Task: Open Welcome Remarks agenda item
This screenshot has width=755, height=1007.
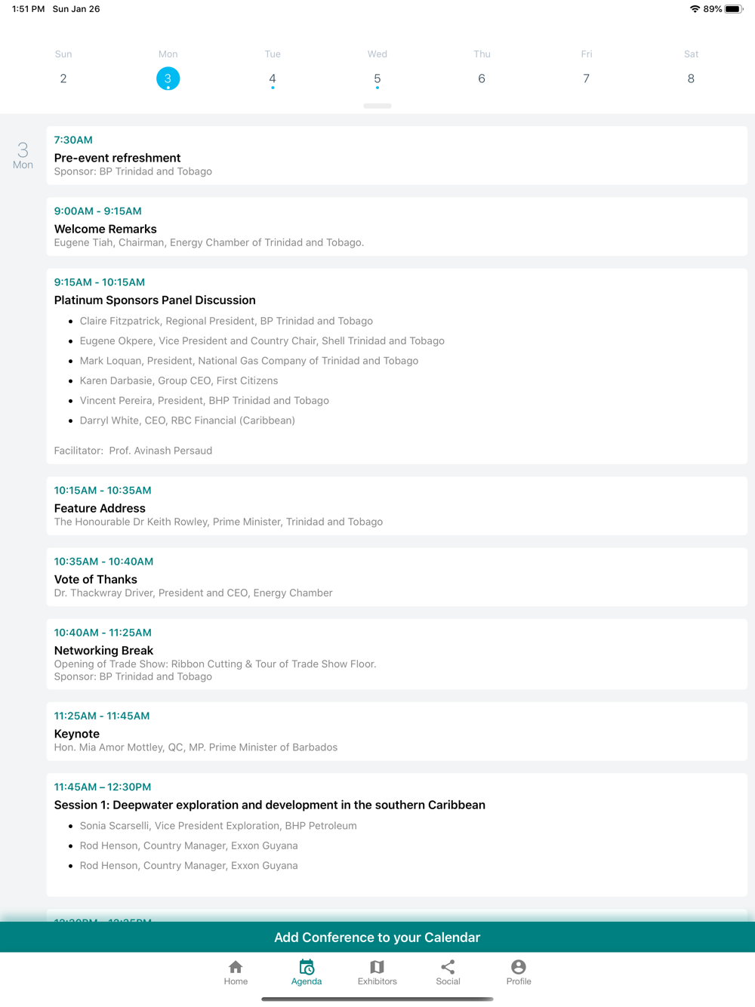Action: click(397, 226)
